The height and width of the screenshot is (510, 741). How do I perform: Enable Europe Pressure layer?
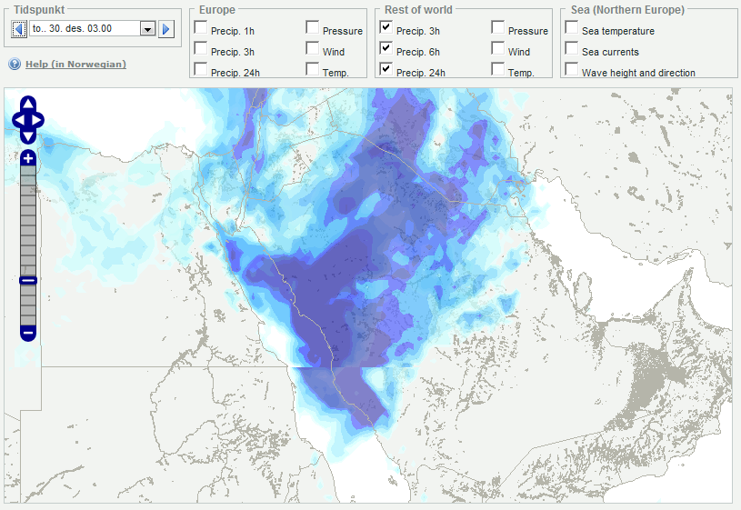[313, 27]
